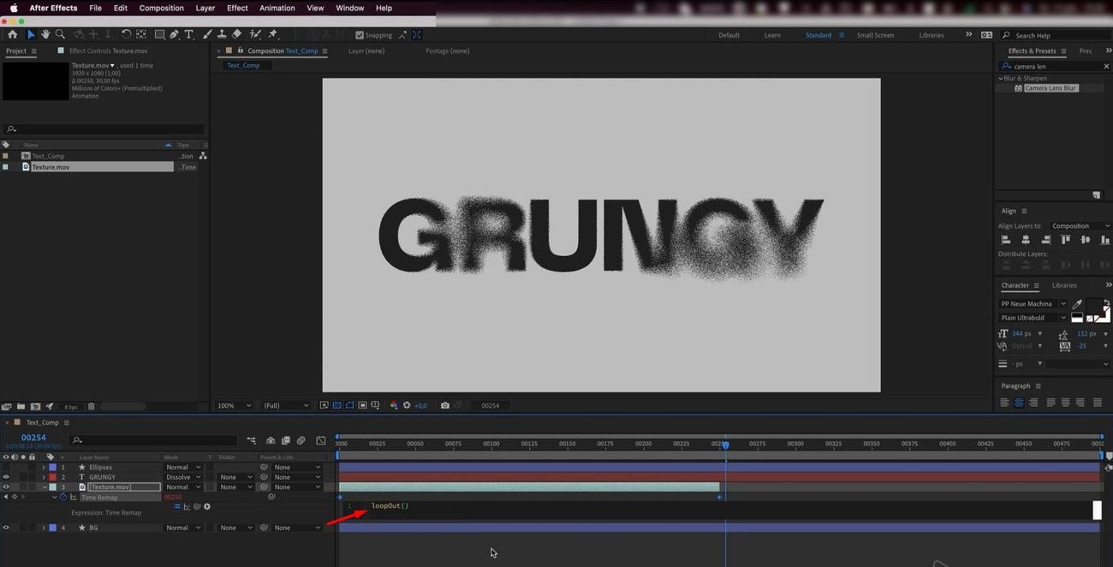Hide the GRUNGY layer with its eye icon

click(6, 477)
